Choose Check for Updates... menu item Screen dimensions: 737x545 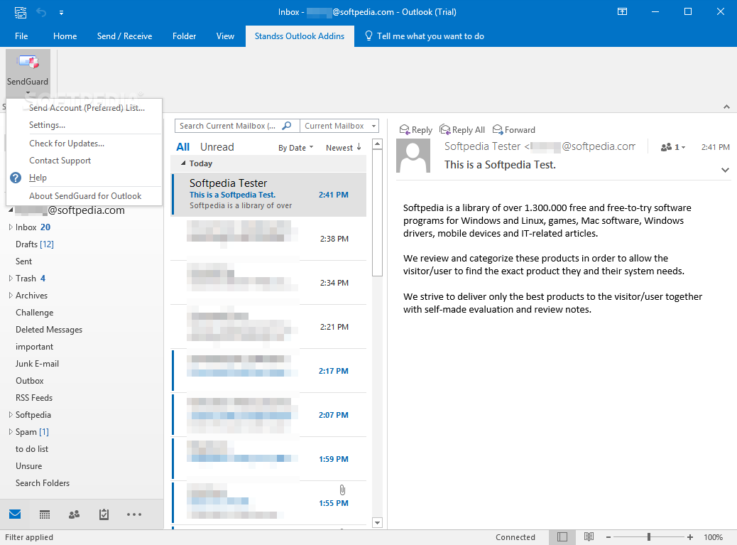pyautogui.click(x=67, y=144)
